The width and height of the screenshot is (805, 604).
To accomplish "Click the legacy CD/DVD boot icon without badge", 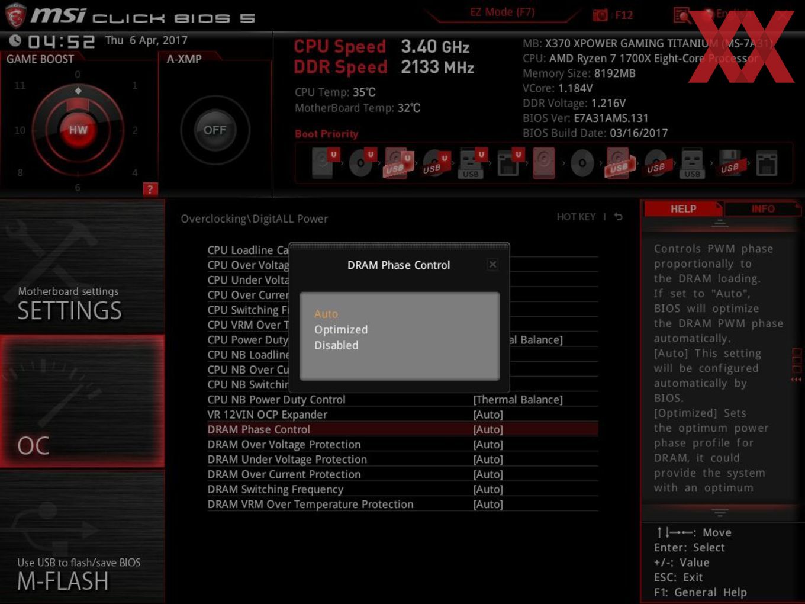I will coord(582,163).
